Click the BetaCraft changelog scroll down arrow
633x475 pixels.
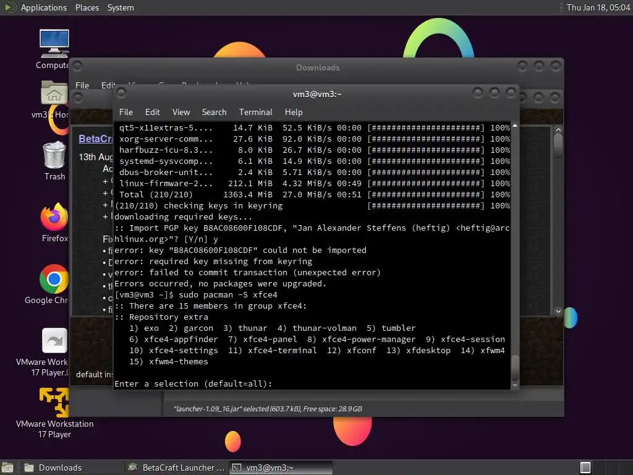point(558,311)
